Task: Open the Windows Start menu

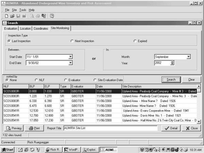Action: 7,150
